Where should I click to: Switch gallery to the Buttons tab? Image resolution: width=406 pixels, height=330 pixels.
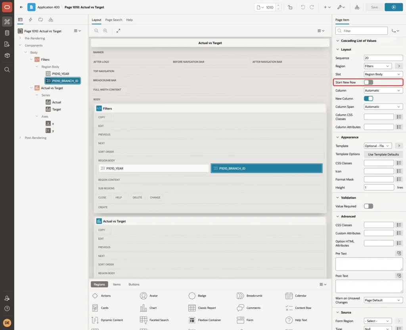click(x=134, y=284)
